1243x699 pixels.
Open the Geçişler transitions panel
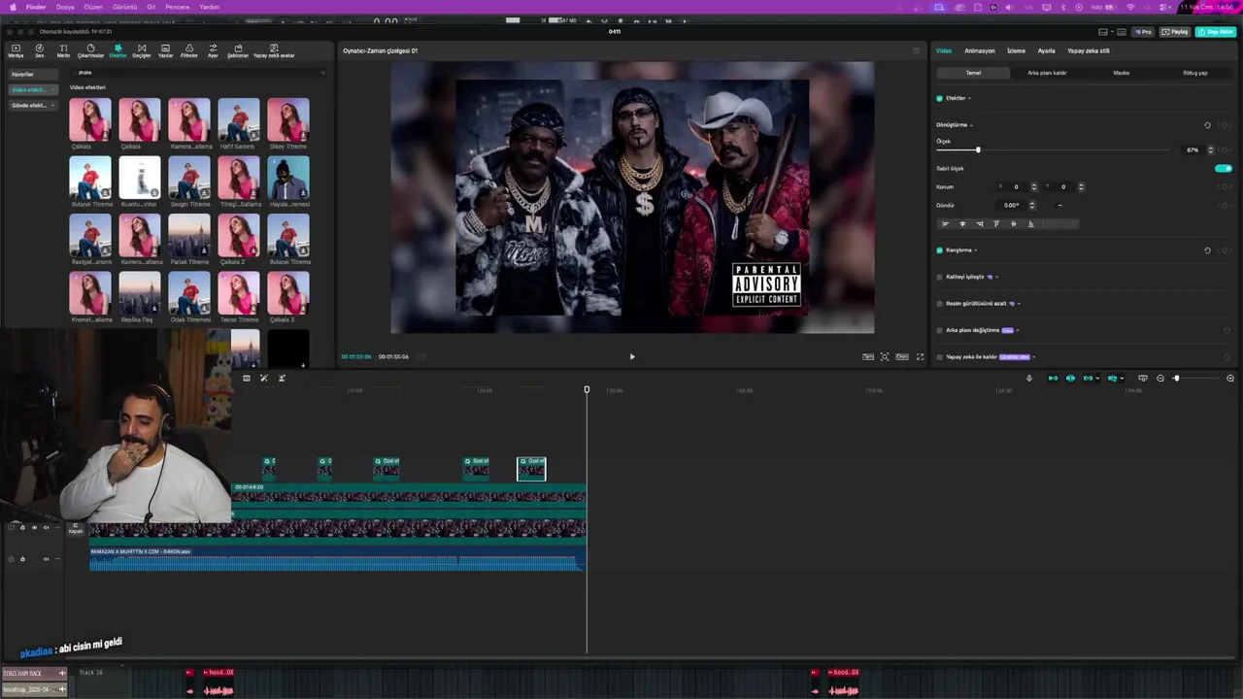coord(142,50)
